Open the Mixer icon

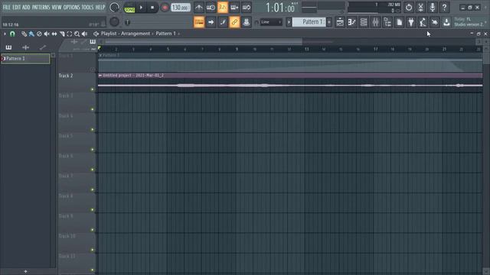[375, 22]
